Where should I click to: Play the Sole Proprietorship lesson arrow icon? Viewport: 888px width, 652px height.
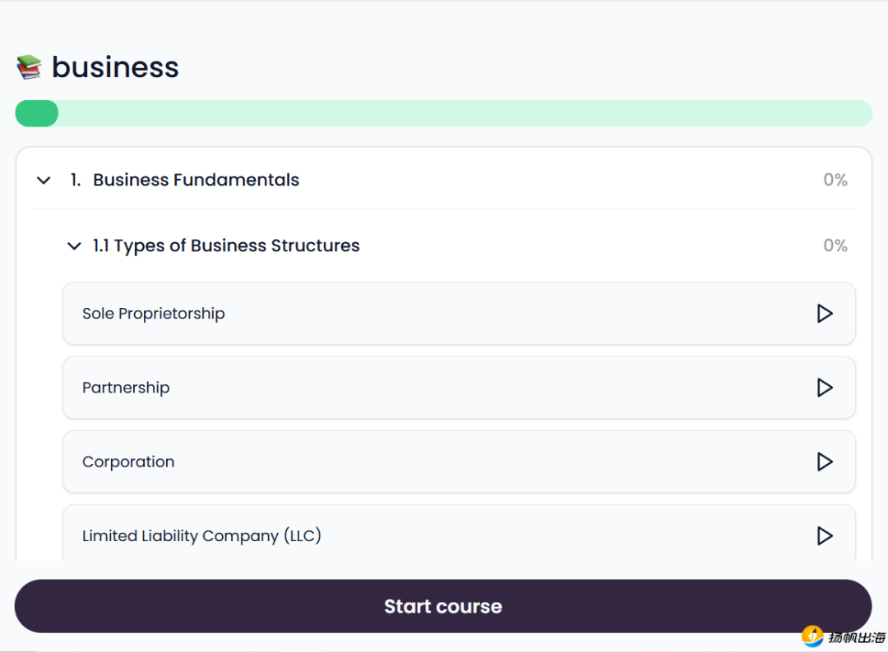pos(824,314)
